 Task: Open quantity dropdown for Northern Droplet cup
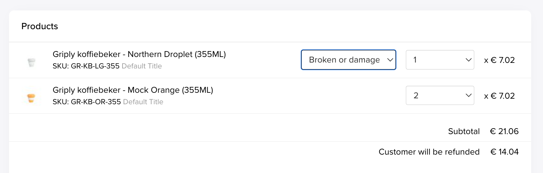click(440, 60)
